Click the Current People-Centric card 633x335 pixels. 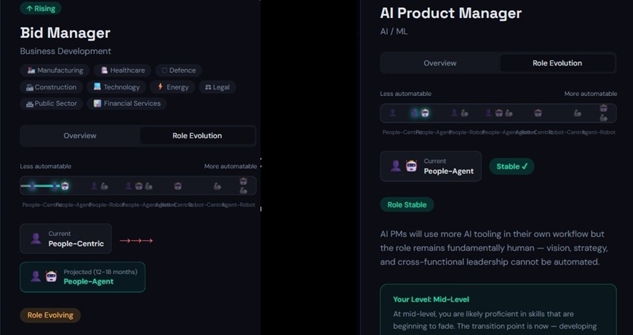pyautogui.click(x=65, y=238)
